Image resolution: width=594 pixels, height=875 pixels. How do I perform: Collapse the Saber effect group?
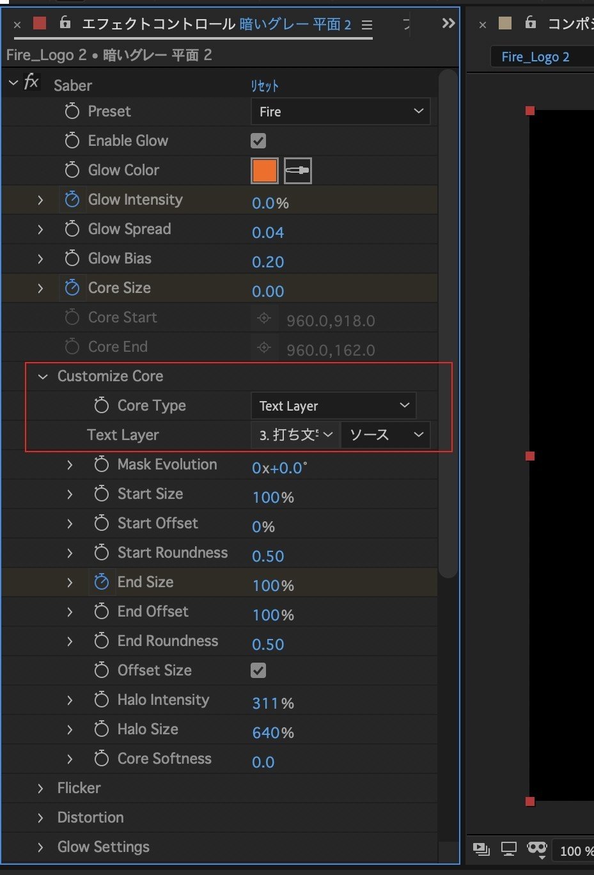[13, 83]
